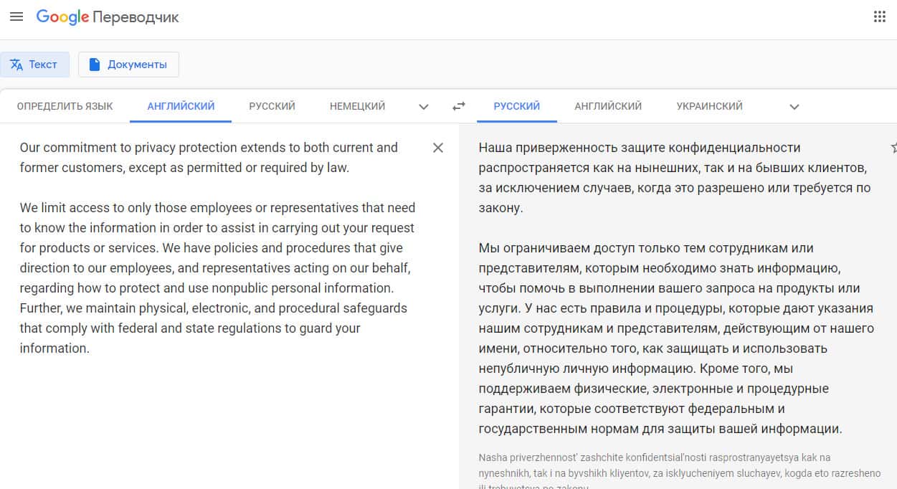897x489 pixels.
Task: Select Русский as target language
Action: point(516,106)
